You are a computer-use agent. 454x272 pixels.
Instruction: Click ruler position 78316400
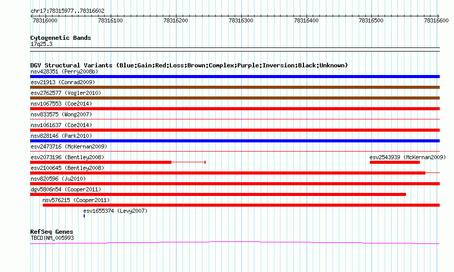click(306, 20)
